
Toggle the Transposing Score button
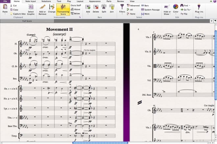[x=63, y=9]
